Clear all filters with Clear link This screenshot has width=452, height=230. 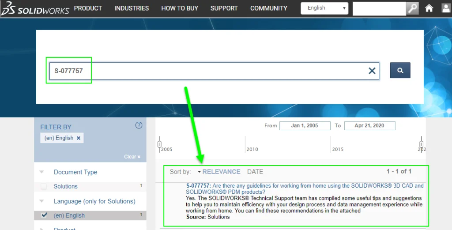click(132, 157)
